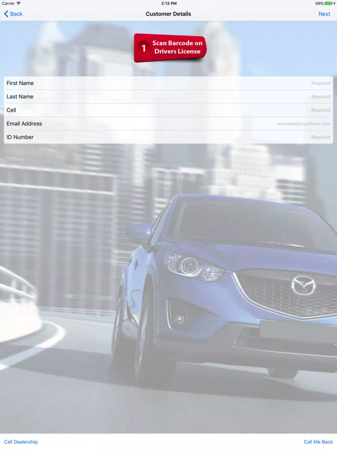The image size is (337, 450).
Task: Click the Wi-Fi icon in status bar
Action: click(19, 3)
